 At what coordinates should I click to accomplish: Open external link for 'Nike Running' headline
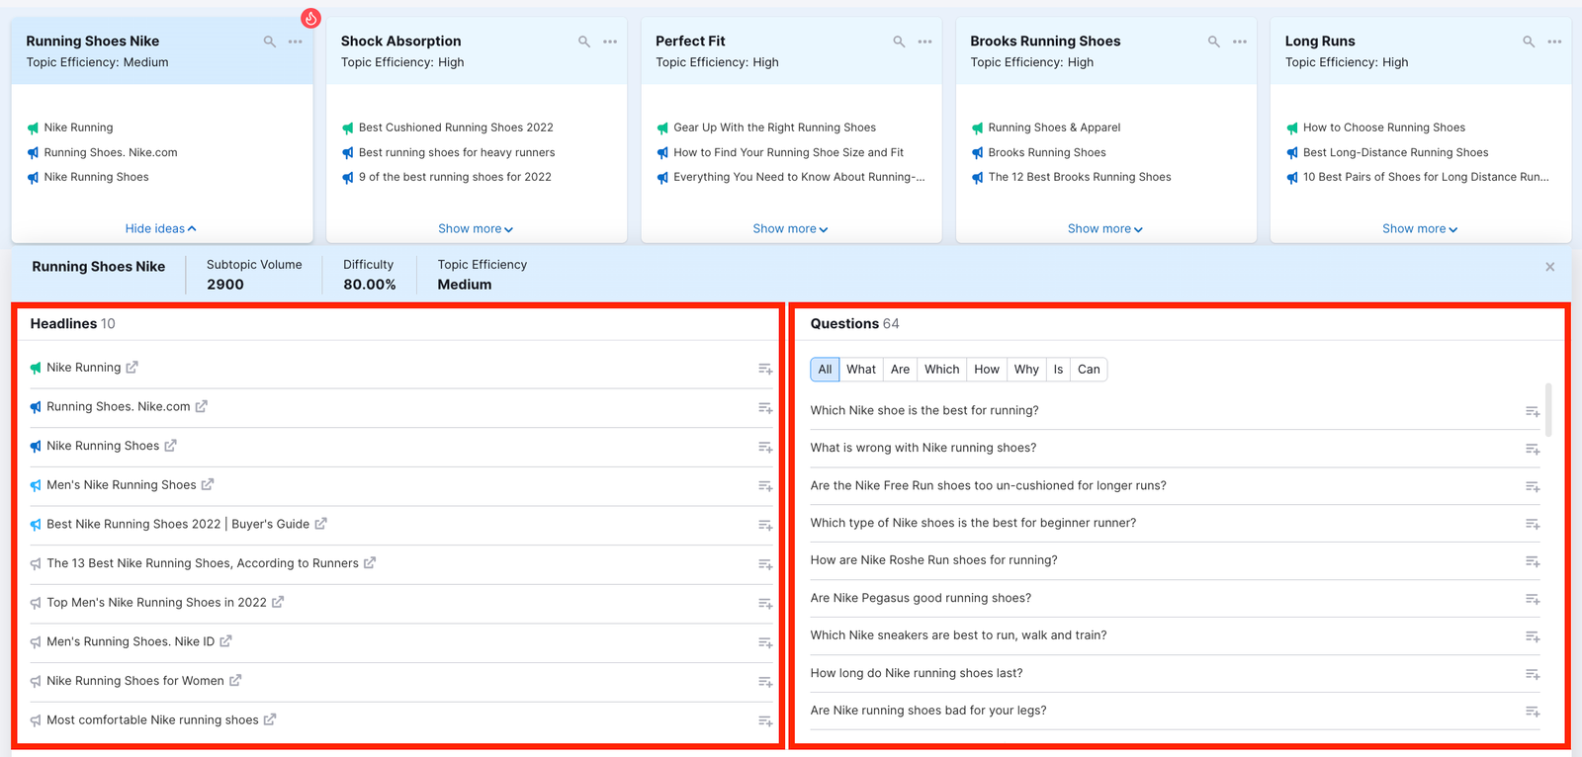(x=132, y=367)
